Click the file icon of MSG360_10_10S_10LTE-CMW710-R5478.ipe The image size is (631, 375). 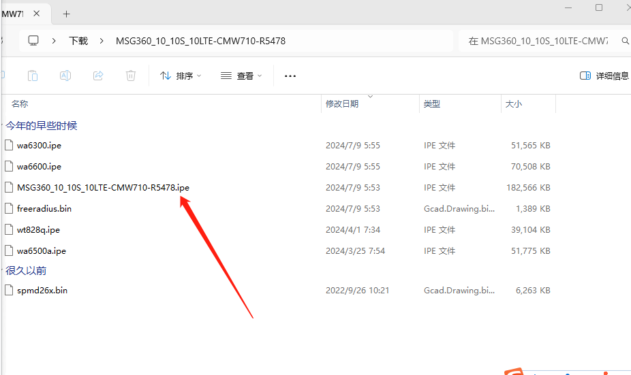[9, 187]
